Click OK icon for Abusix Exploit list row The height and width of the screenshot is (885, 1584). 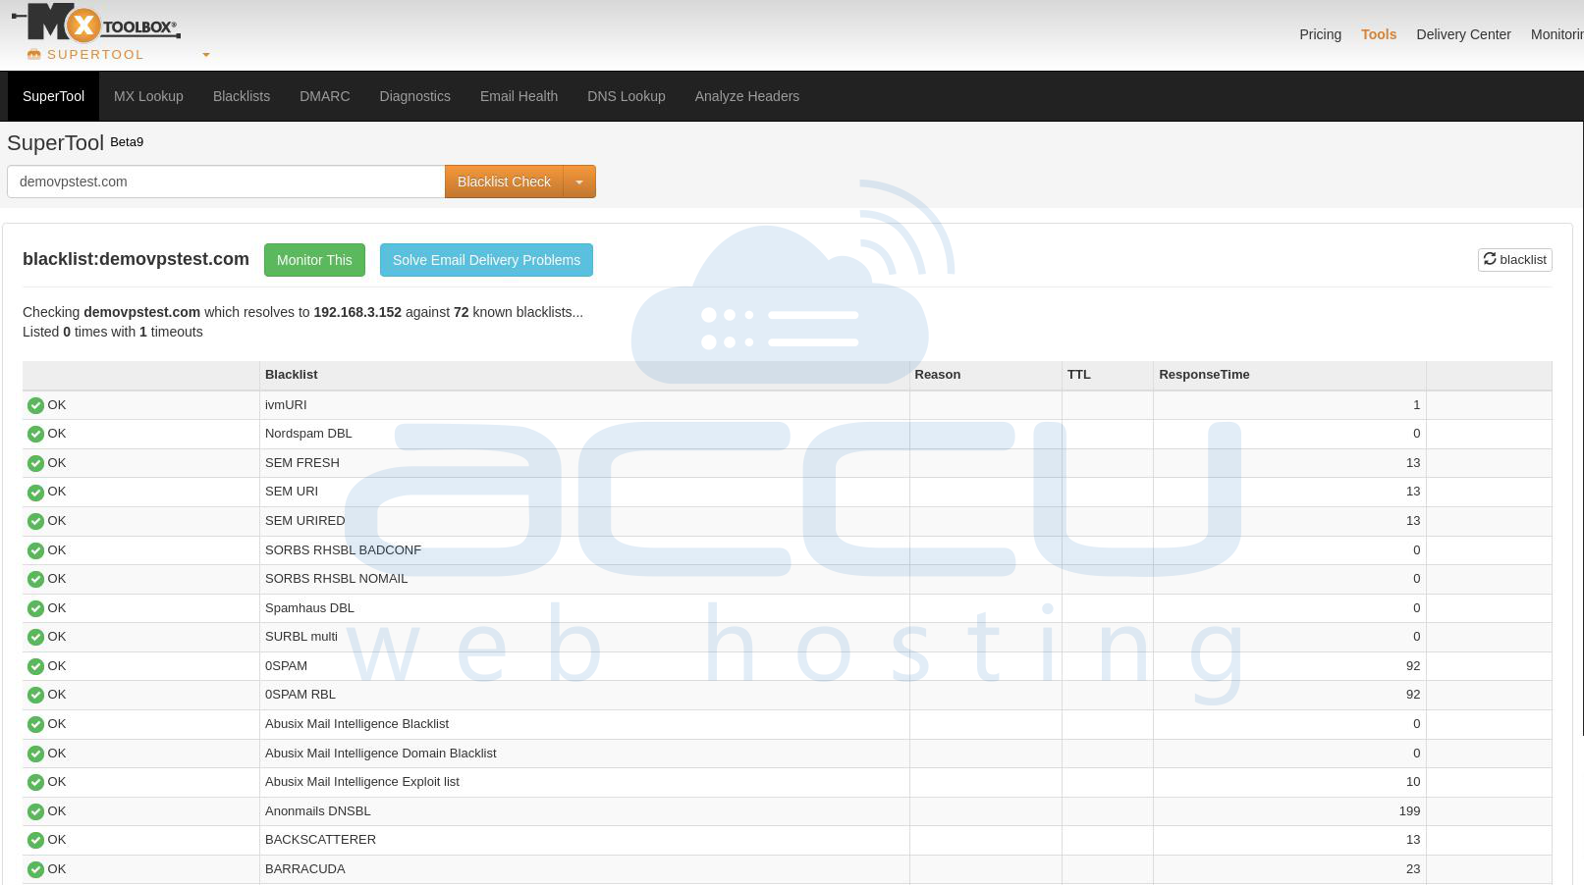click(35, 782)
